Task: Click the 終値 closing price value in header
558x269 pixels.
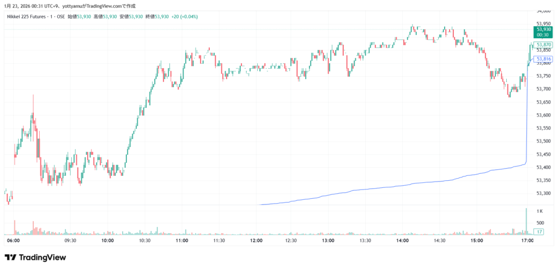Action: (x=162, y=16)
